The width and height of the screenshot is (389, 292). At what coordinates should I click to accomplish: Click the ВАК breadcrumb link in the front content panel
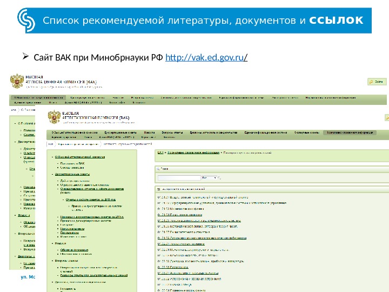click(160, 152)
